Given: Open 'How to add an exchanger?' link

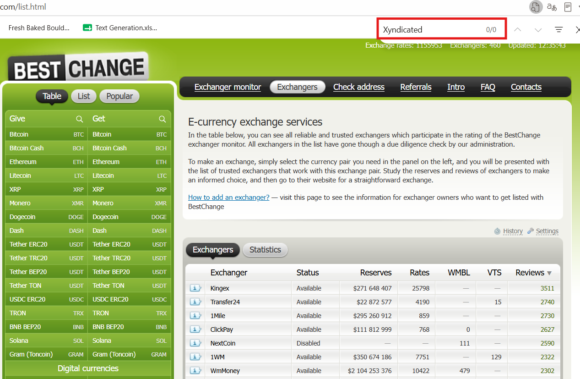Looking at the screenshot, I should pos(228,198).
